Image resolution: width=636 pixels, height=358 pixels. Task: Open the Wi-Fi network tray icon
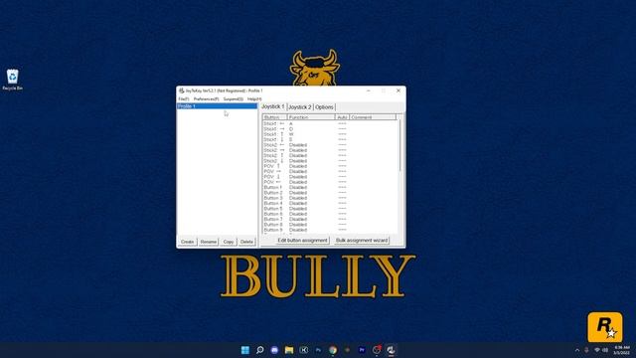point(597,350)
